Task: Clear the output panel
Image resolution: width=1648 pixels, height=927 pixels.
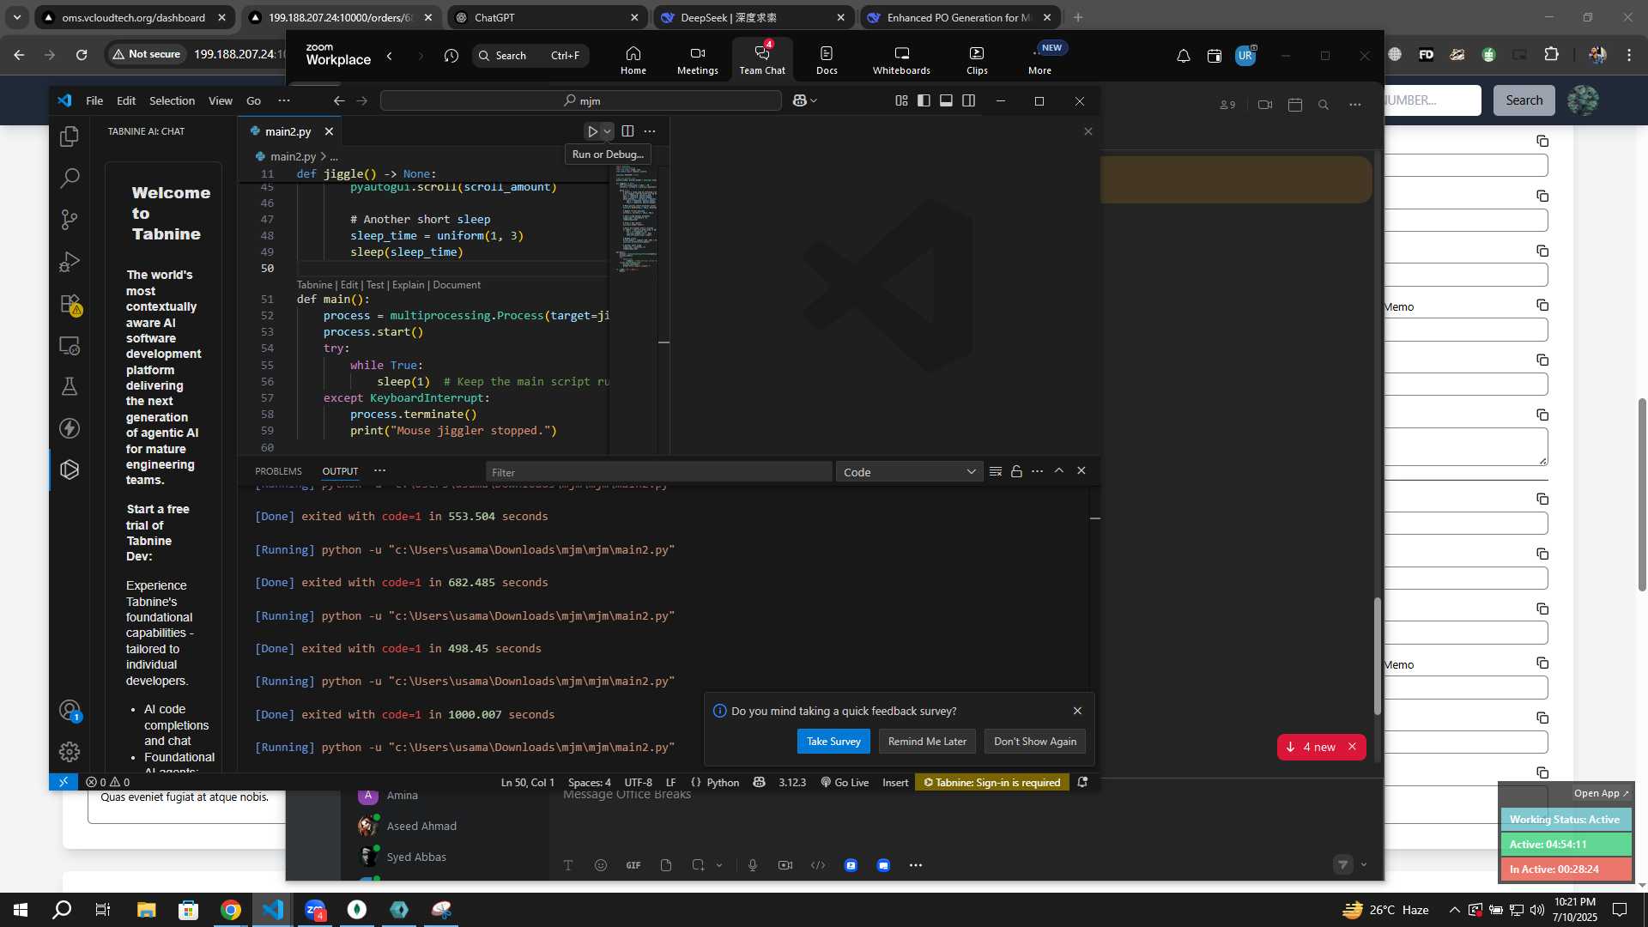Action: pyautogui.click(x=996, y=471)
